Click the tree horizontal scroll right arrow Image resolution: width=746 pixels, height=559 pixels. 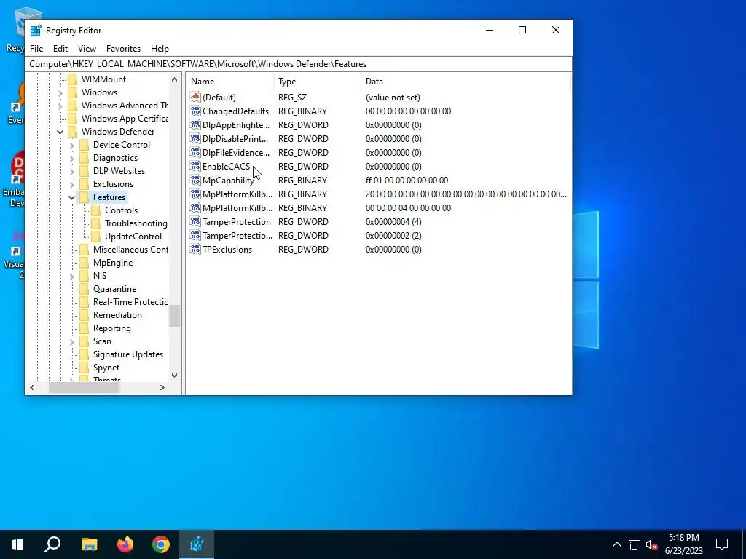[162, 388]
